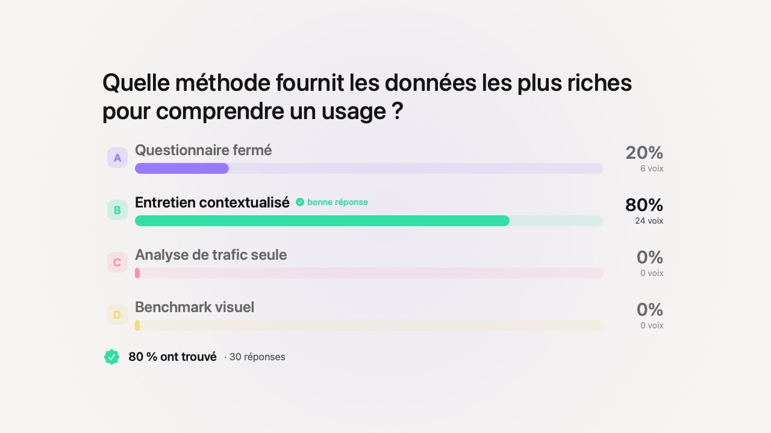This screenshot has height=433, width=771.
Task: Click the poll question heading
Action: click(x=367, y=96)
